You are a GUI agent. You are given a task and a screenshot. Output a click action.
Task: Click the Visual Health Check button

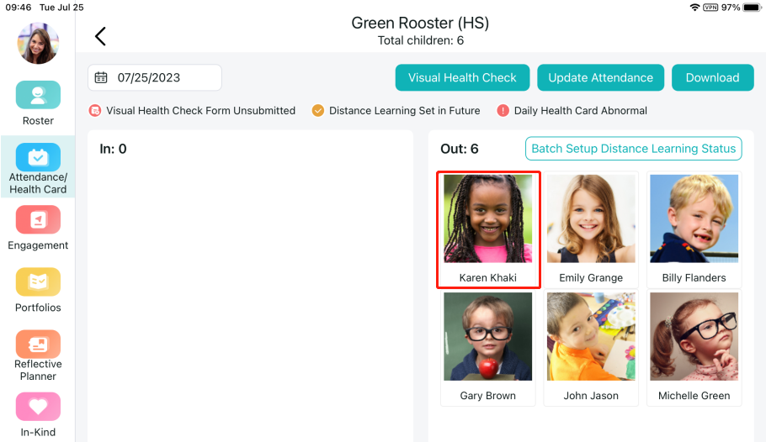[462, 77]
